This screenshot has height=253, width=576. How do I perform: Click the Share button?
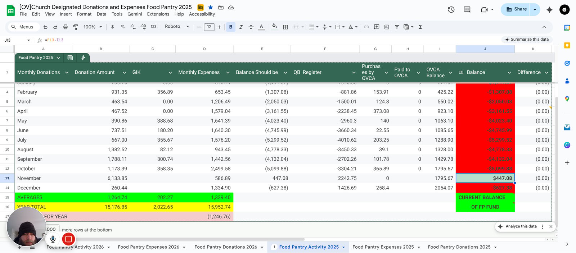(x=516, y=9)
